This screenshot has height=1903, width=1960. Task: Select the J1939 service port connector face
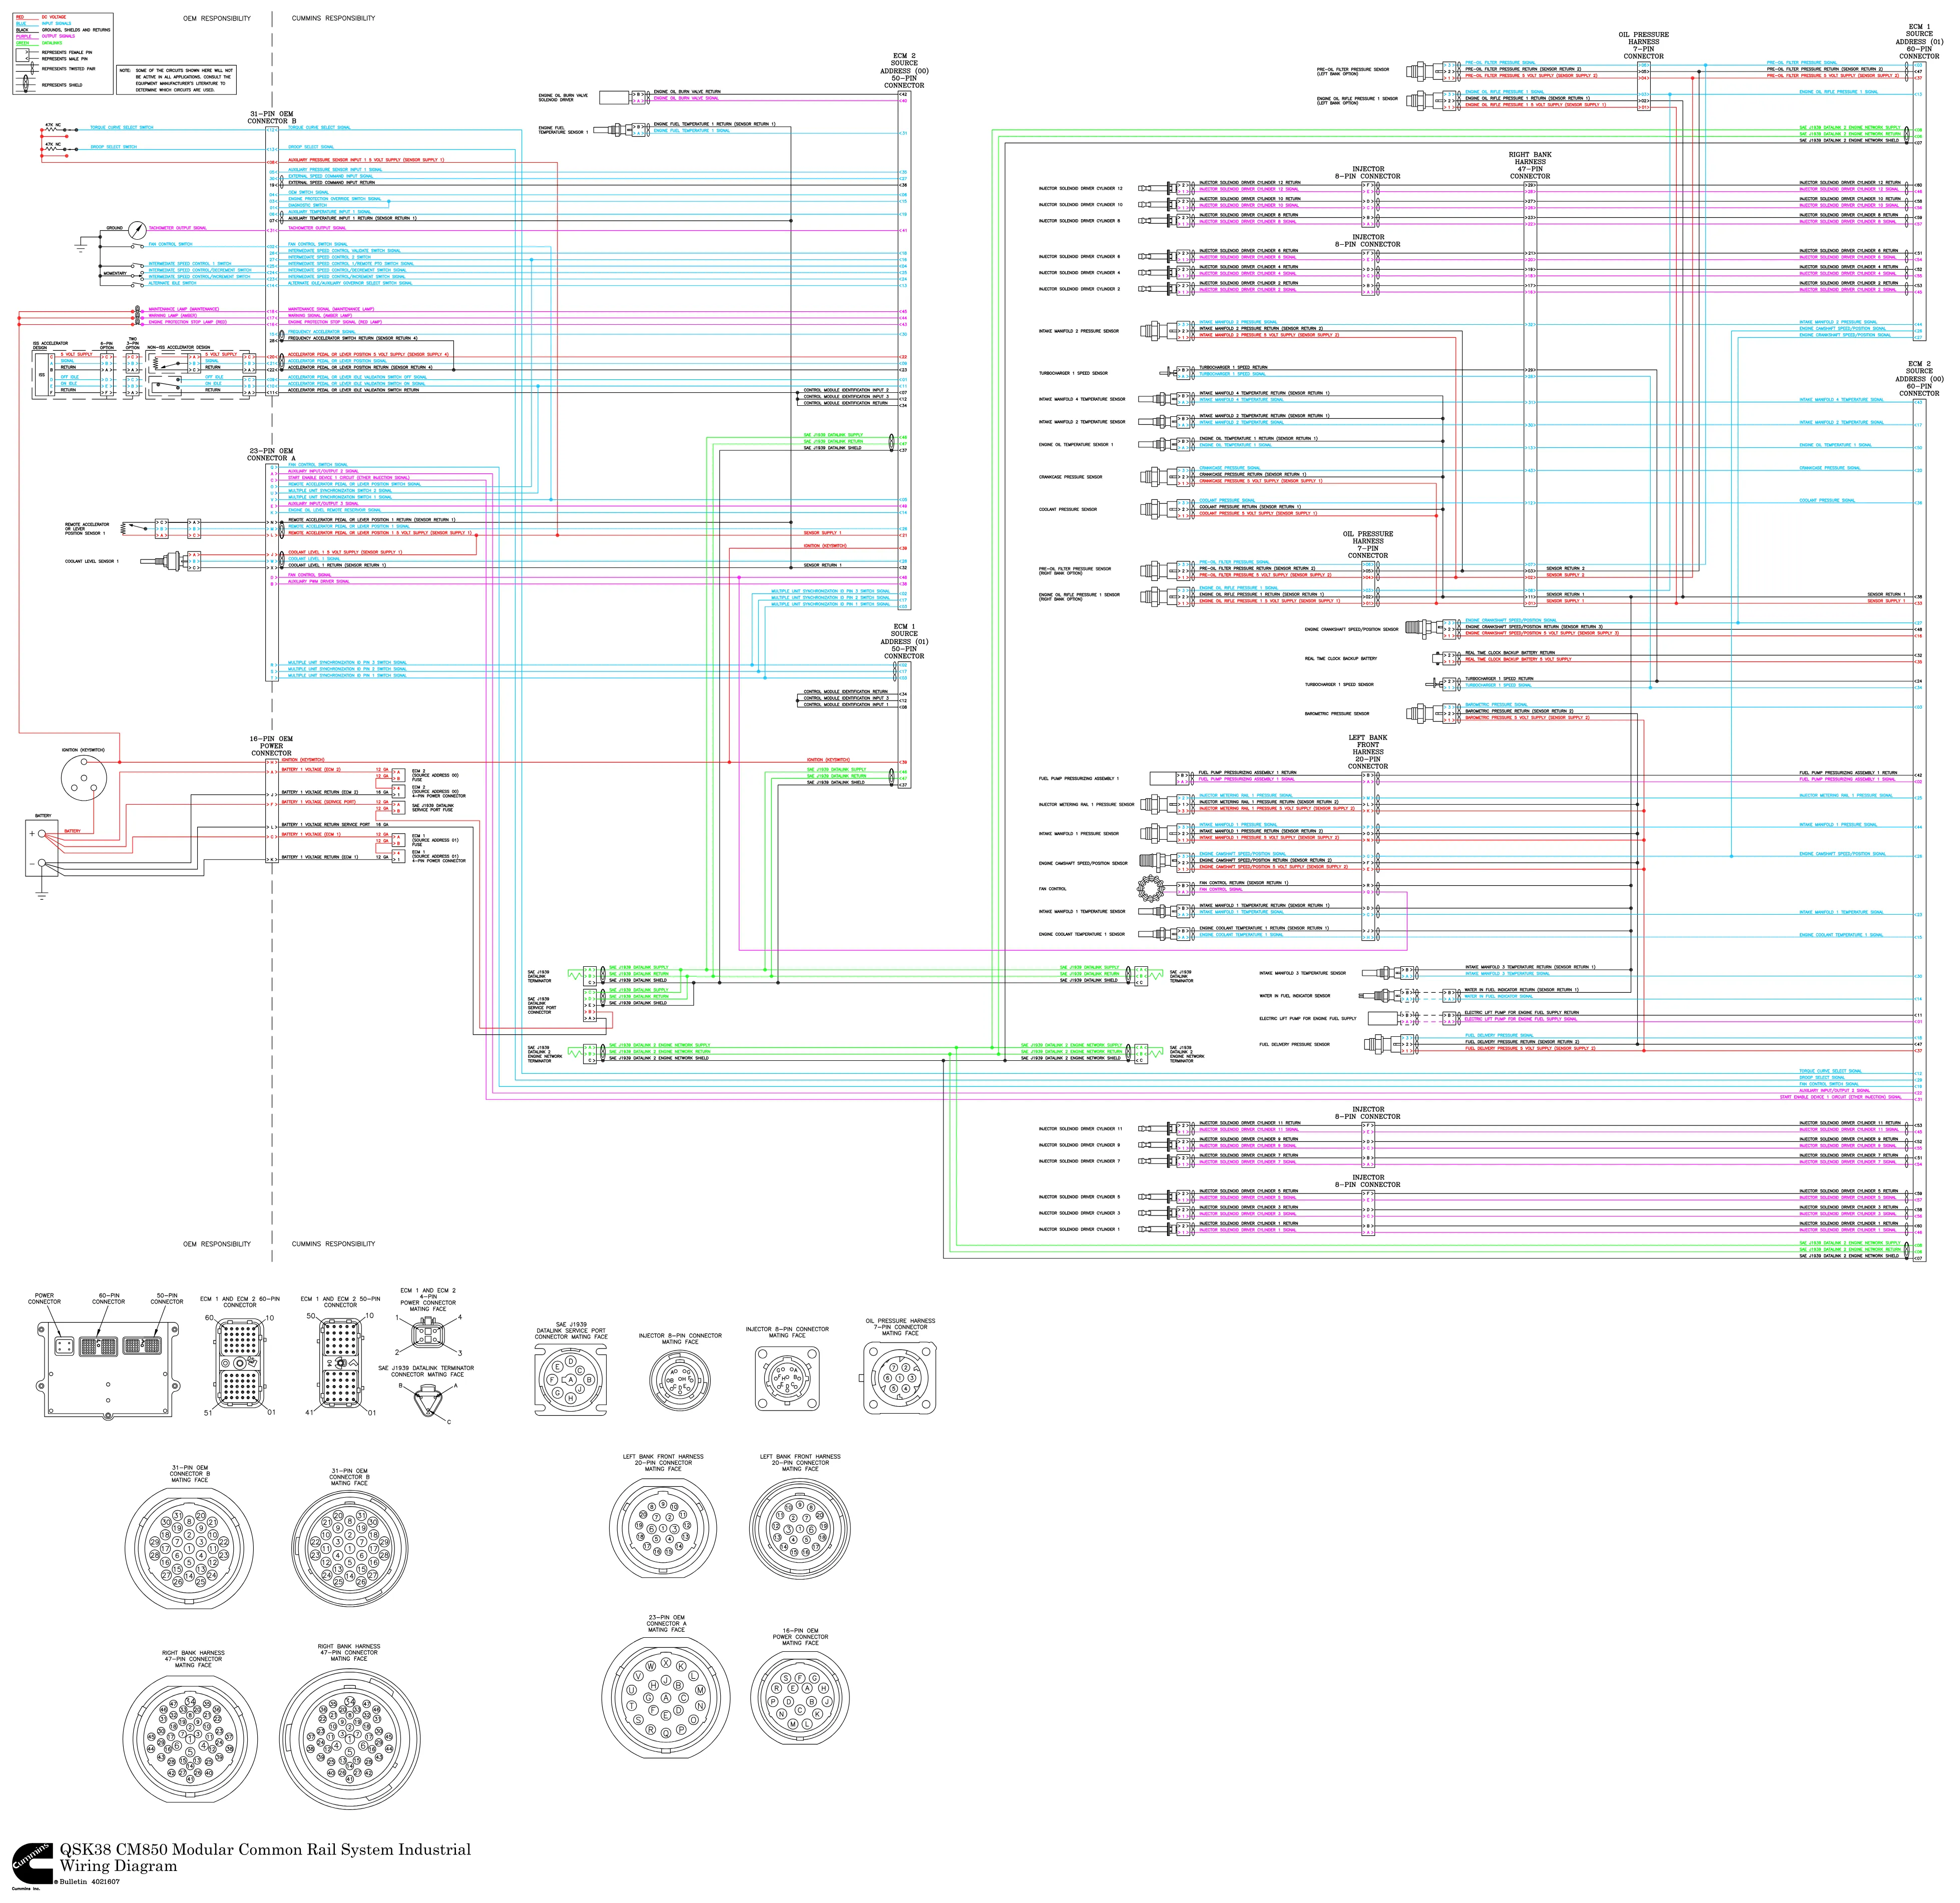571,1379
